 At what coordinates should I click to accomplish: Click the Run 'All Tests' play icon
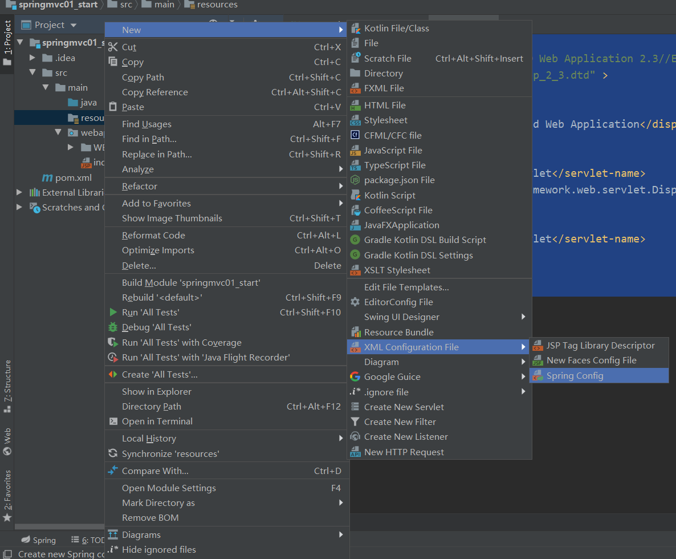coord(113,312)
